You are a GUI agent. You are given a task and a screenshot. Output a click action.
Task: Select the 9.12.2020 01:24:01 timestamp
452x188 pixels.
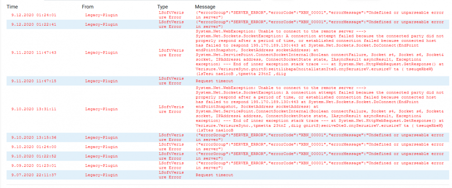tap(27, 15)
